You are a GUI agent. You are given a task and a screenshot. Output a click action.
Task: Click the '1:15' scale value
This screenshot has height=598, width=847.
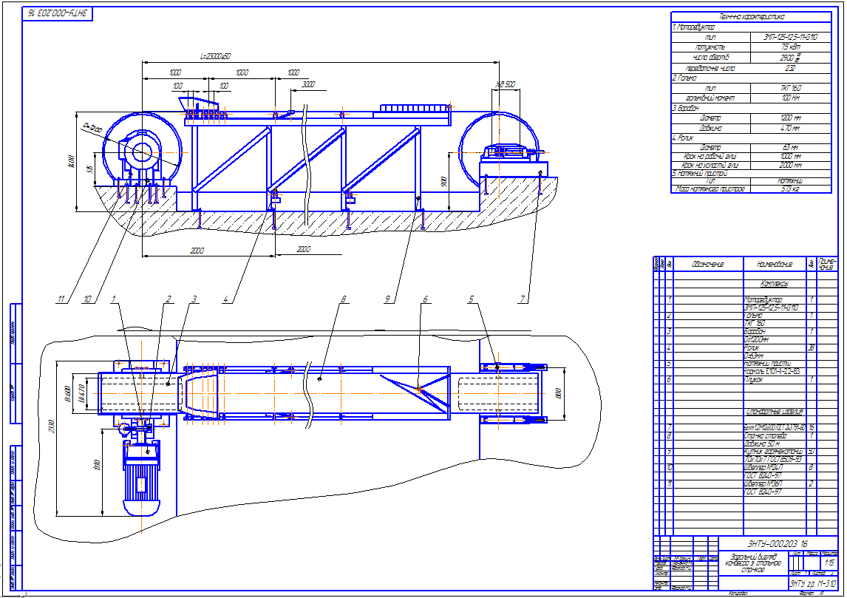829,563
